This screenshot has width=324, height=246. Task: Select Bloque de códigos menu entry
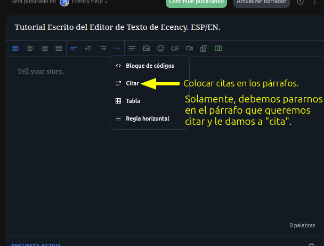coord(150,66)
